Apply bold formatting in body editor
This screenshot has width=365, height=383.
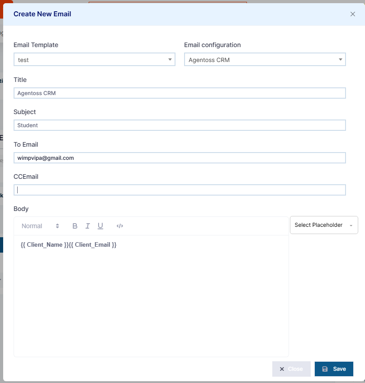point(75,226)
